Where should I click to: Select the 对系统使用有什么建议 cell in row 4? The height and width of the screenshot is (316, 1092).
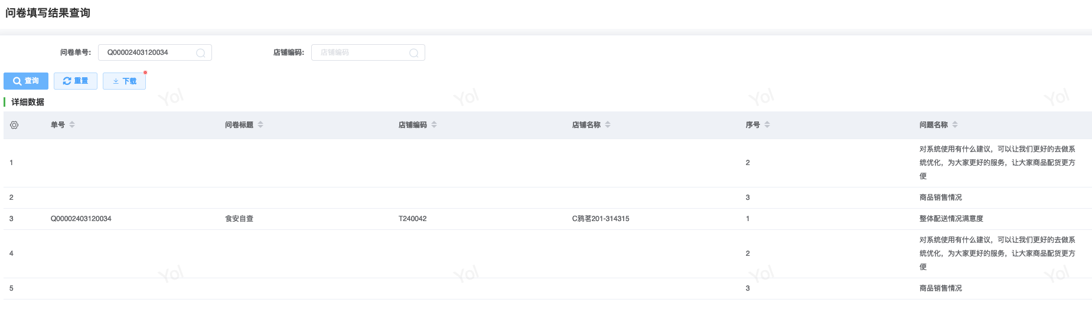(x=997, y=254)
